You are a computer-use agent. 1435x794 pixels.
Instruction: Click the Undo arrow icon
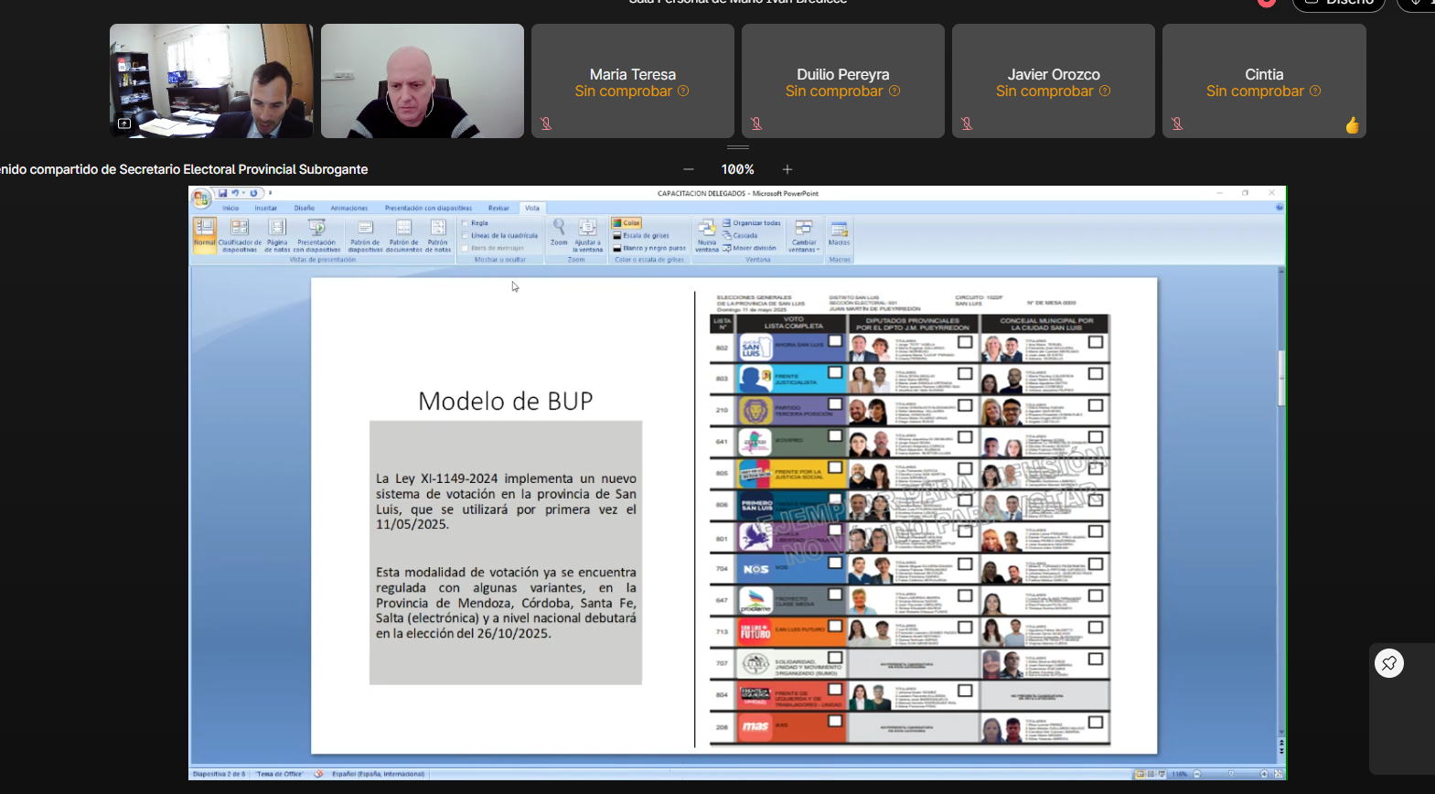pos(235,193)
